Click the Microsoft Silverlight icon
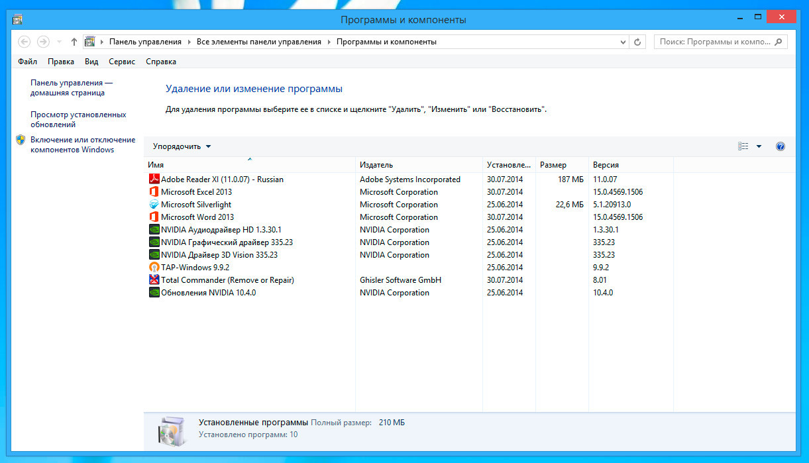This screenshot has height=463, width=809. click(x=154, y=205)
